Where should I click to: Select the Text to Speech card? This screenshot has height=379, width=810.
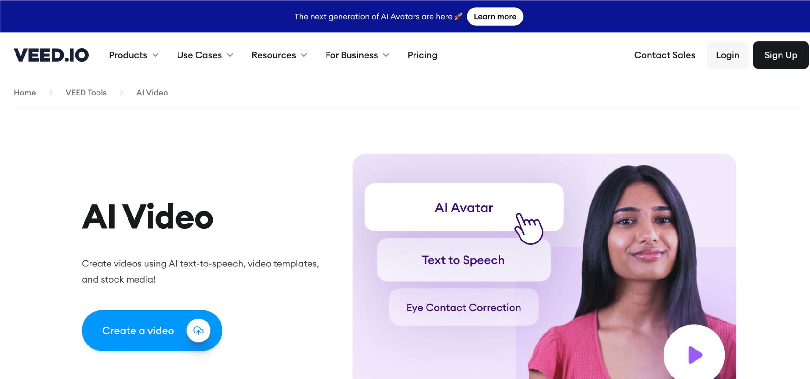[x=464, y=260]
